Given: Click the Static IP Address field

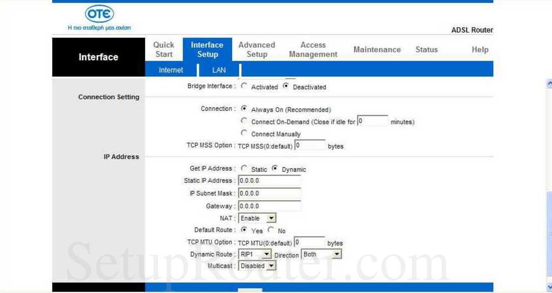Looking at the screenshot, I should [269, 181].
